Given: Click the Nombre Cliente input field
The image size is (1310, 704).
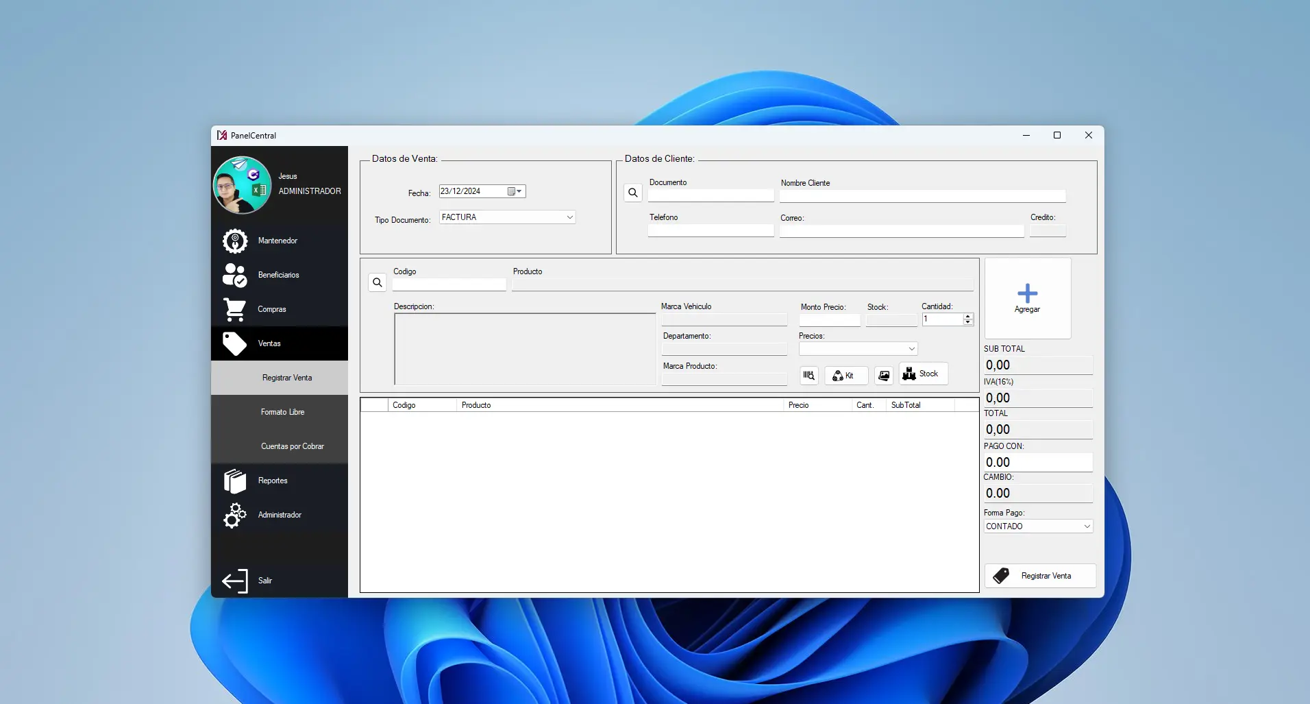Looking at the screenshot, I should tap(923, 196).
